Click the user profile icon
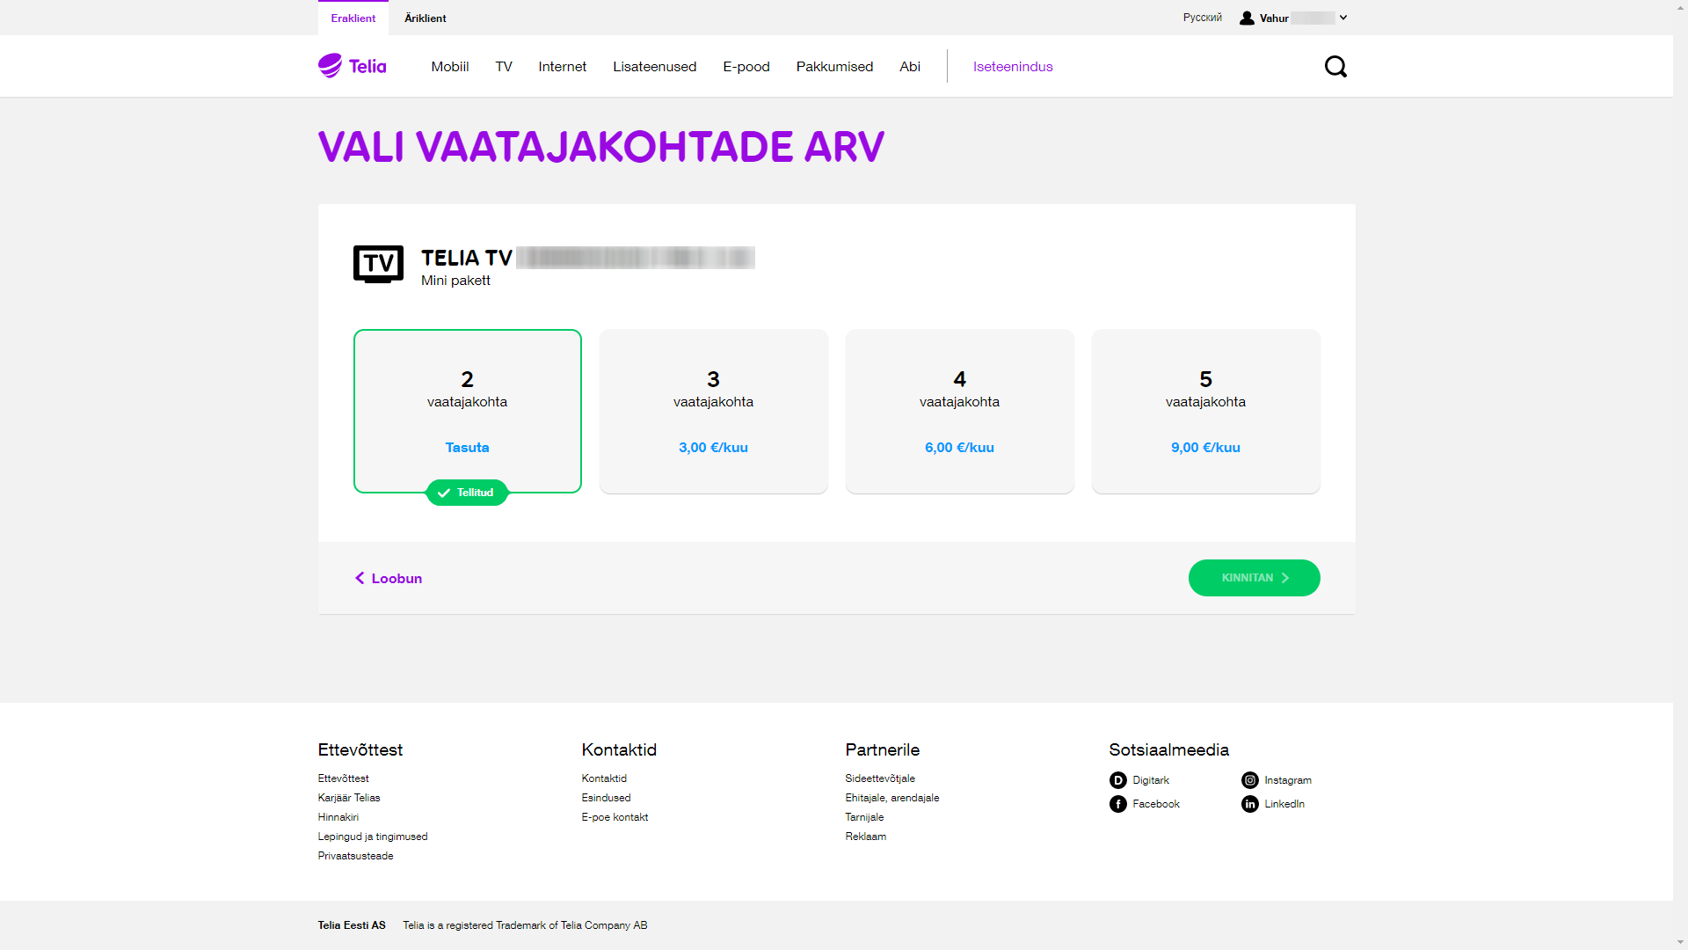This screenshot has width=1688, height=950. point(1247,18)
